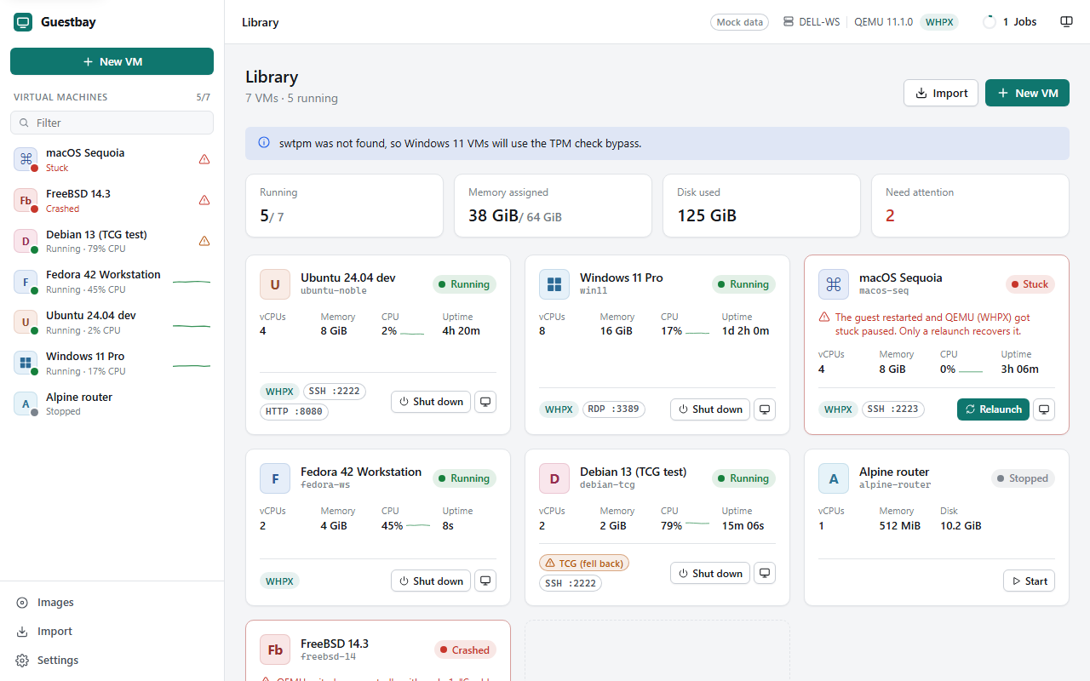Open the Images page from sidebar
1090x681 pixels.
(112, 603)
